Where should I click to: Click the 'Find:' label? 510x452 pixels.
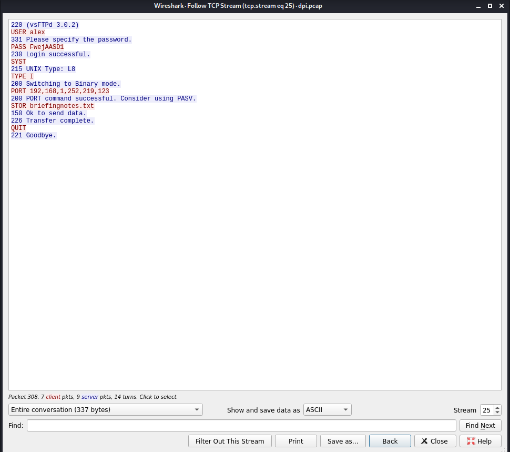pos(16,425)
